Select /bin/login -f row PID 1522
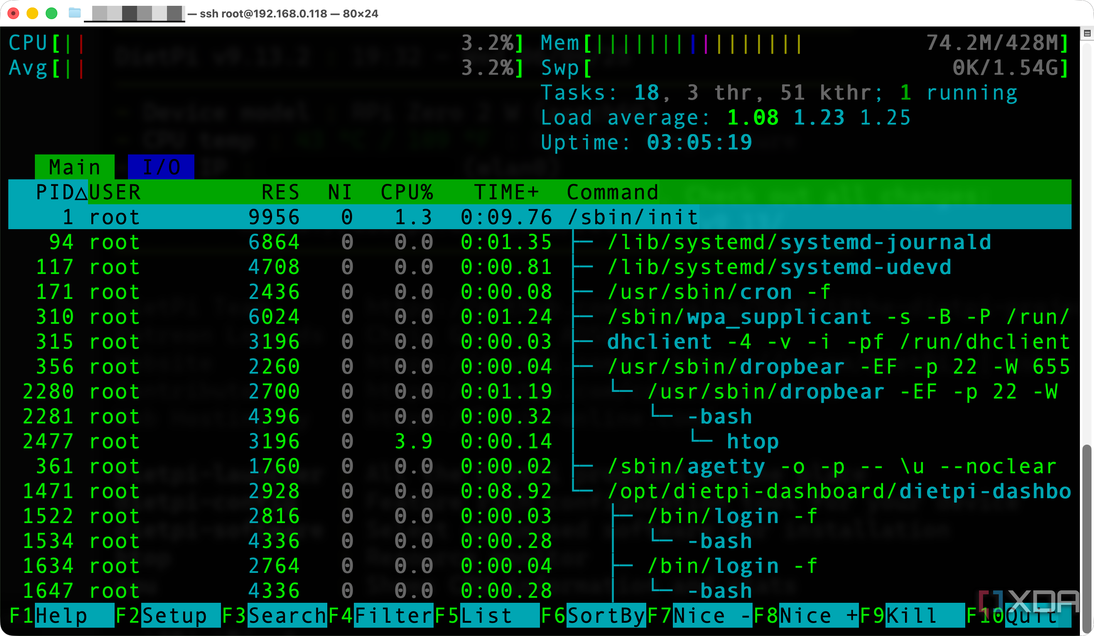 click(x=540, y=516)
